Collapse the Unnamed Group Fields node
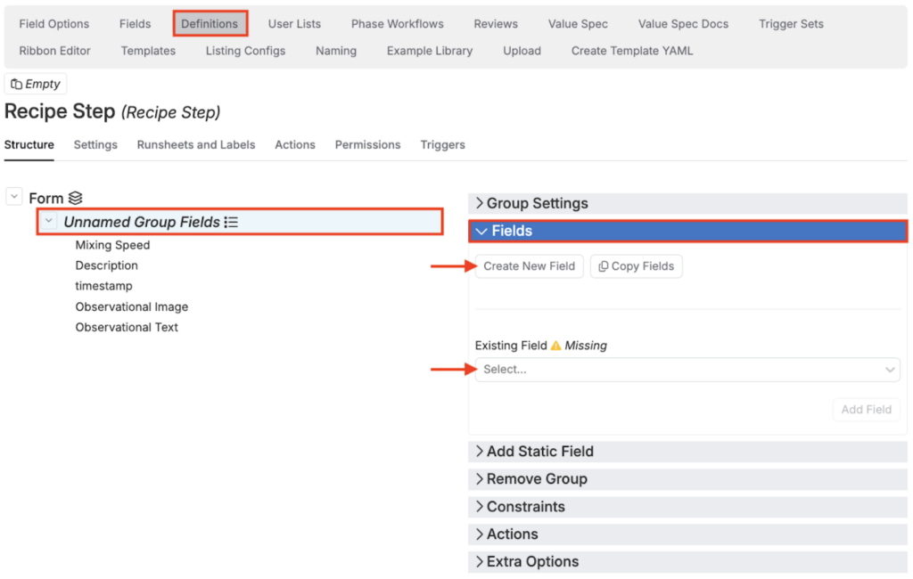913x579 pixels. click(x=49, y=222)
